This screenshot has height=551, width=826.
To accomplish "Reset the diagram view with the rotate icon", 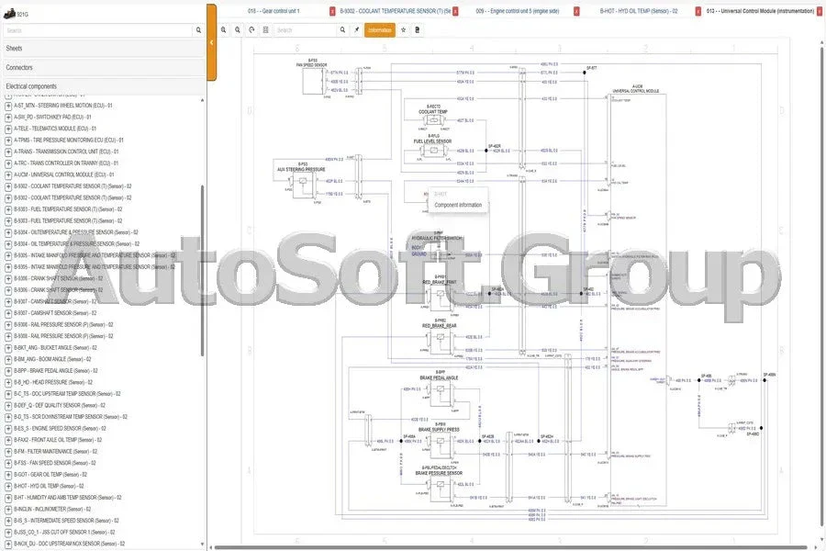I will pyautogui.click(x=251, y=30).
